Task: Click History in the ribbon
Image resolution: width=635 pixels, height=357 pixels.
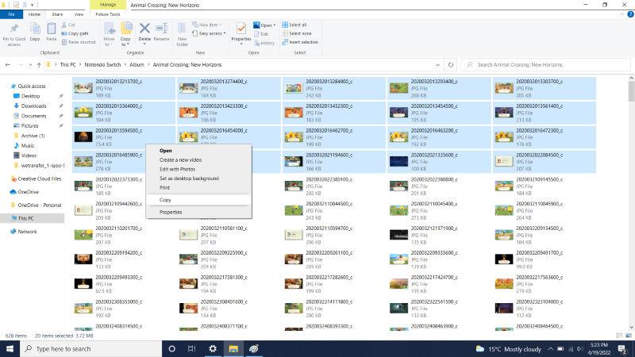Action: 264,43
